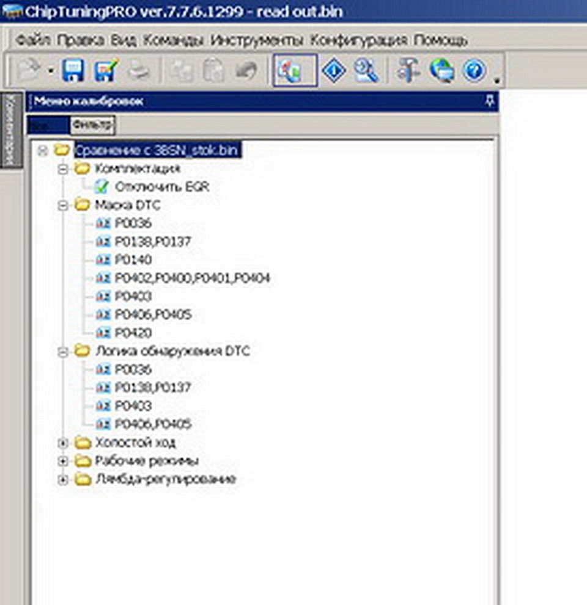Click the P0138,P0137 icon under Маска DTC
The width and height of the screenshot is (587, 605).
[x=103, y=242]
